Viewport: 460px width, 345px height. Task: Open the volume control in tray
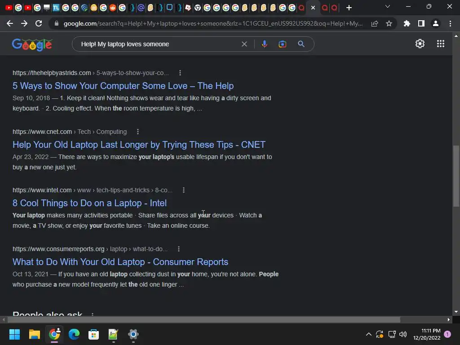click(403, 334)
